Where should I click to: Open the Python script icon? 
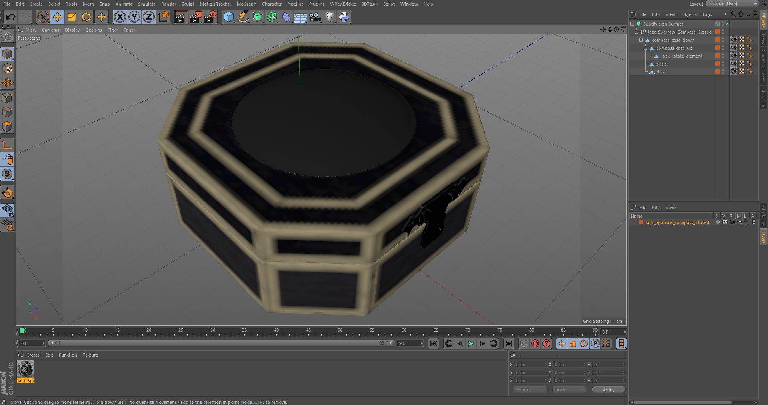[344, 17]
